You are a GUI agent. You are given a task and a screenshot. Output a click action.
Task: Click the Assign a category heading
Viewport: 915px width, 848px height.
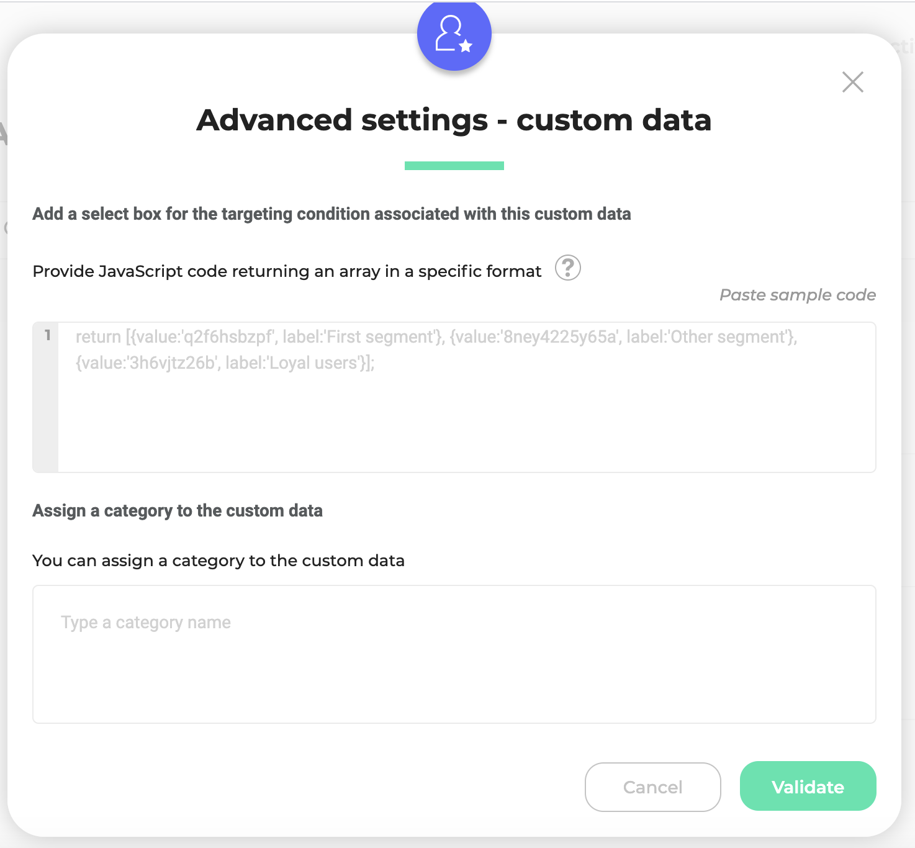coord(178,511)
